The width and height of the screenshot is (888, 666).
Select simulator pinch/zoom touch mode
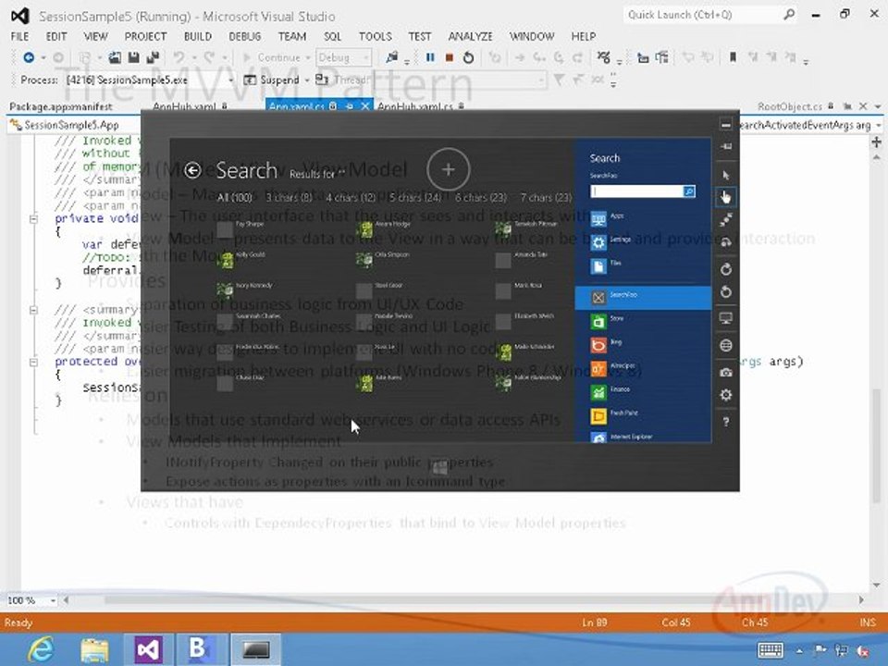726,219
